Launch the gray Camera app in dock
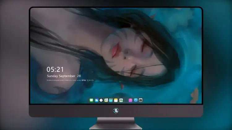 click(x=141, y=100)
